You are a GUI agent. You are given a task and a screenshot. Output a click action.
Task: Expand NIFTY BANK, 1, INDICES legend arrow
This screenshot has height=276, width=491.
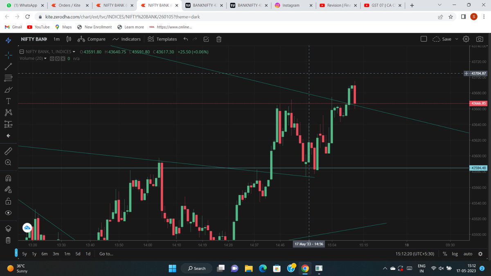pos(74,52)
